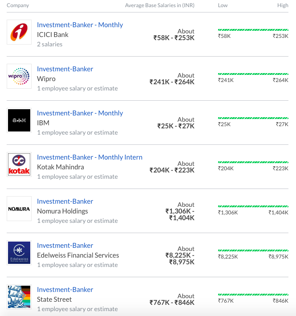Viewport: 296px width, 316px height.
Task: Click Nomura green salary range bar
Action: (x=253, y=206)
